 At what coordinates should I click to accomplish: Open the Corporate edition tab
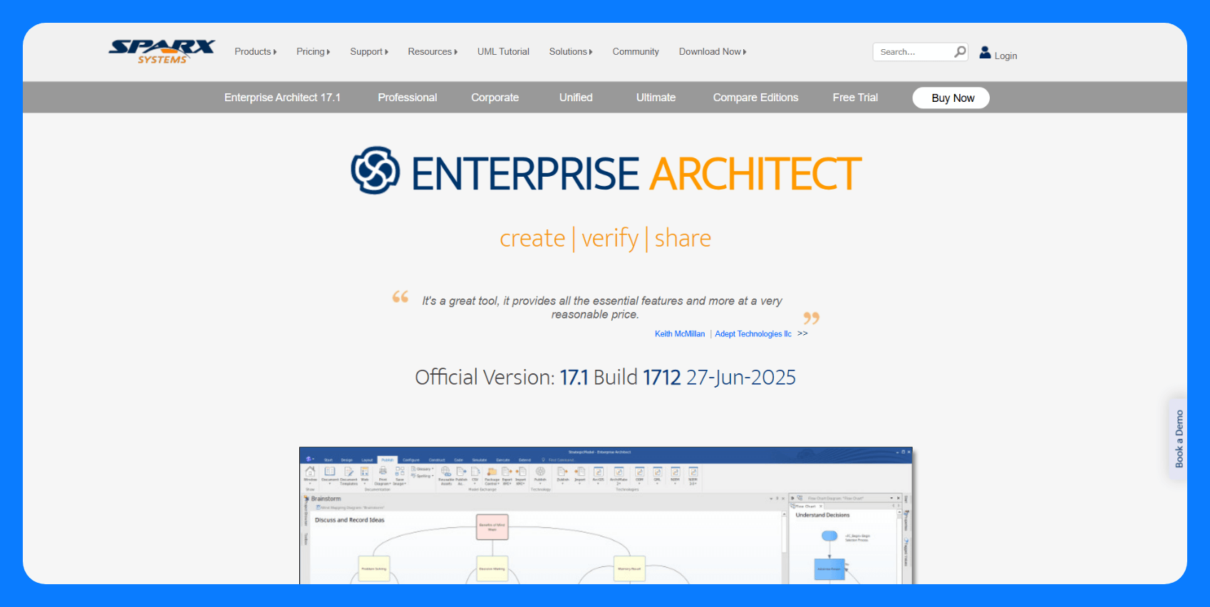point(495,98)
